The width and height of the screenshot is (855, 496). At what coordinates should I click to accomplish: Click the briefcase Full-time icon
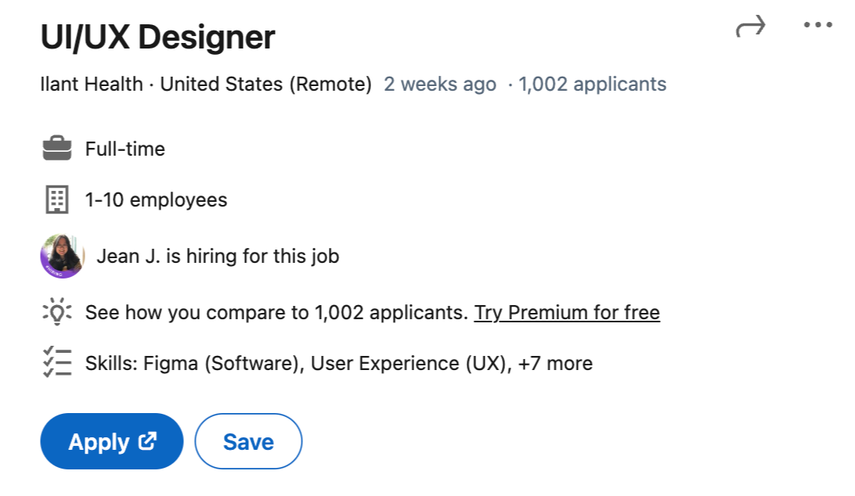[57, 149]
